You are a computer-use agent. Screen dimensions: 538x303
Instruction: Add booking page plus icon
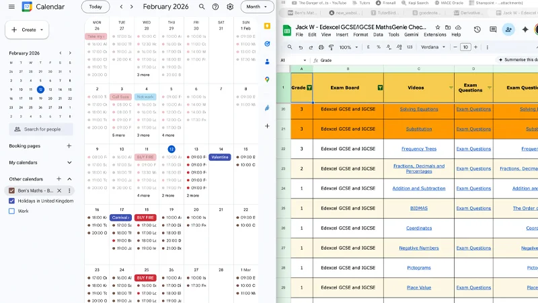(69, 146)
